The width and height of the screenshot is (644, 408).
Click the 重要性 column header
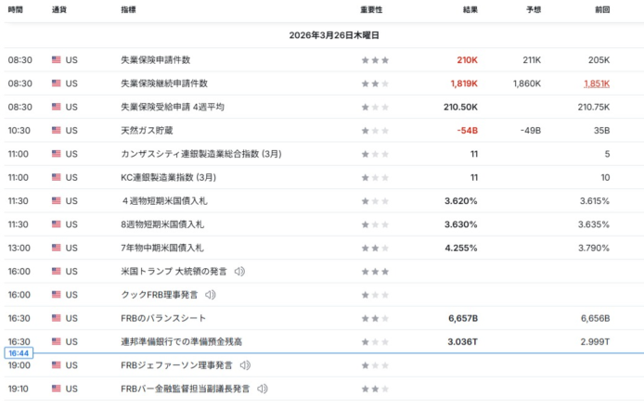pyautogui.click(x=371, y=9)
